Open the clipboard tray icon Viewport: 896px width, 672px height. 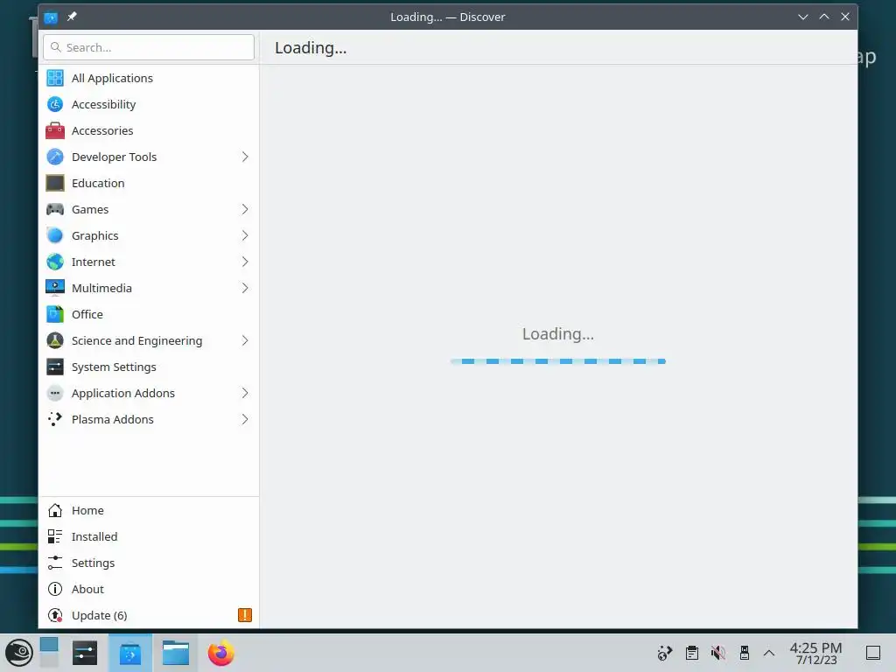pos(691,653)
